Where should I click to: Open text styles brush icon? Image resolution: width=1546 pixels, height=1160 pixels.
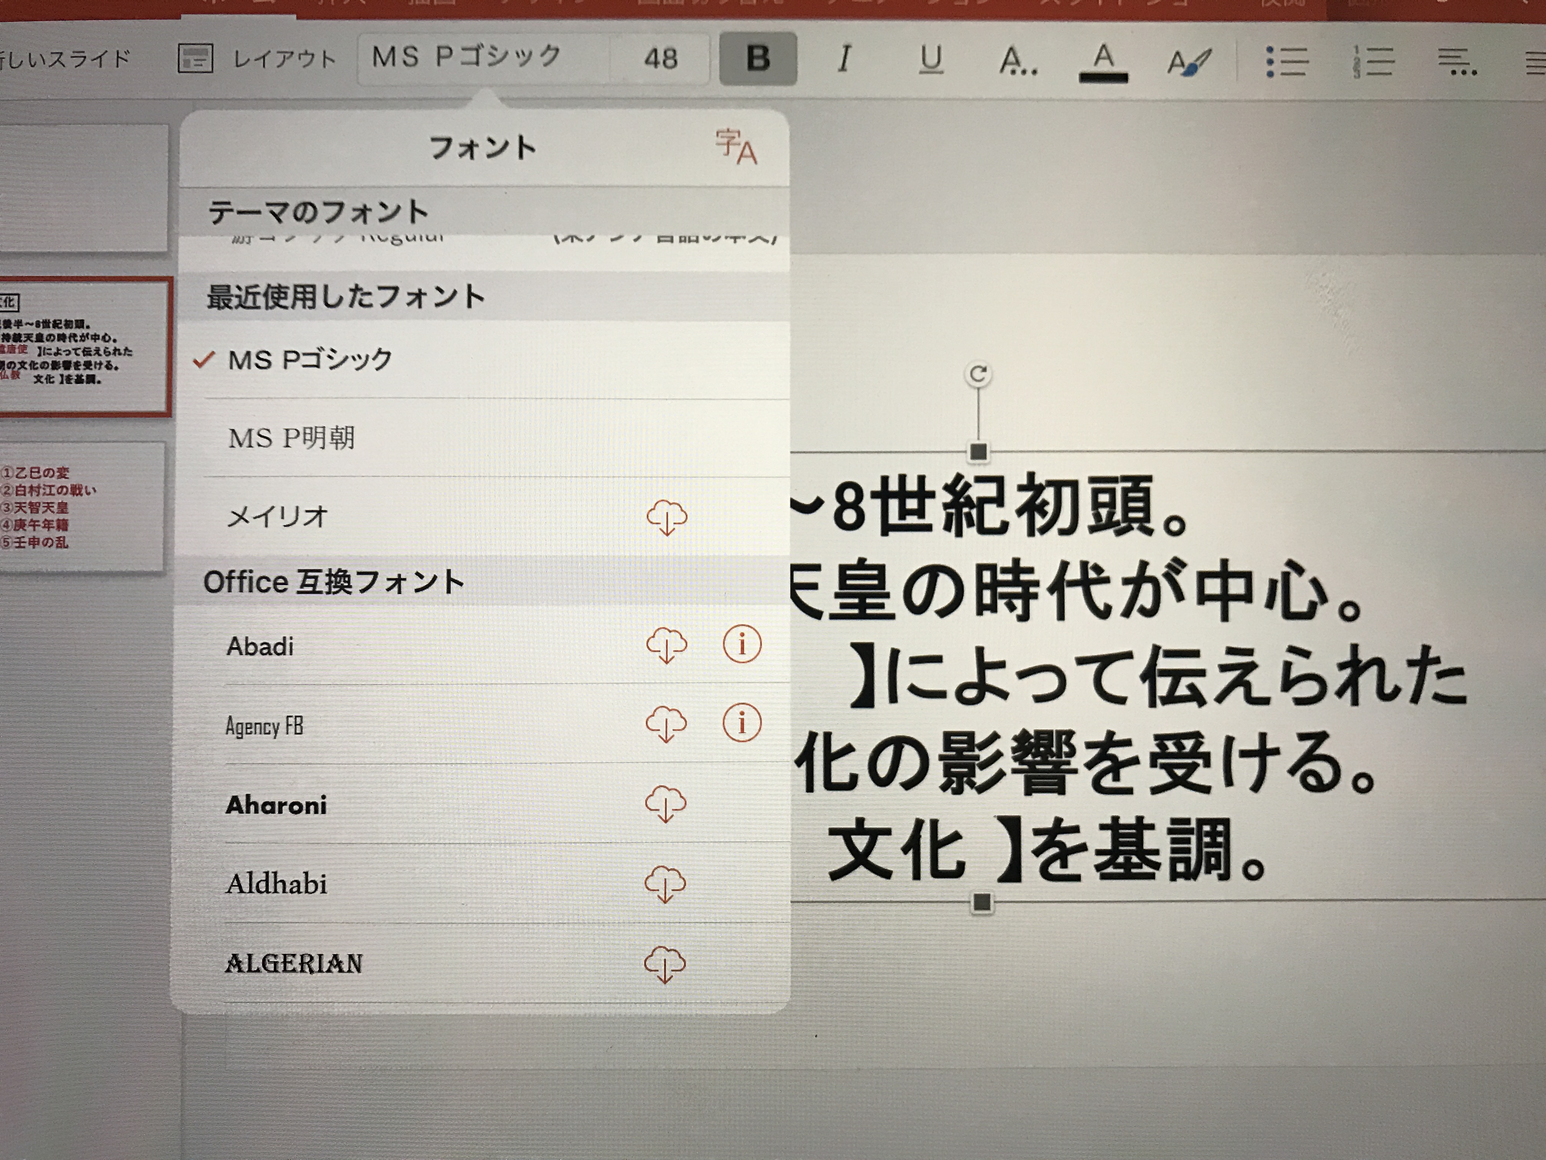tap(1188, 61)
